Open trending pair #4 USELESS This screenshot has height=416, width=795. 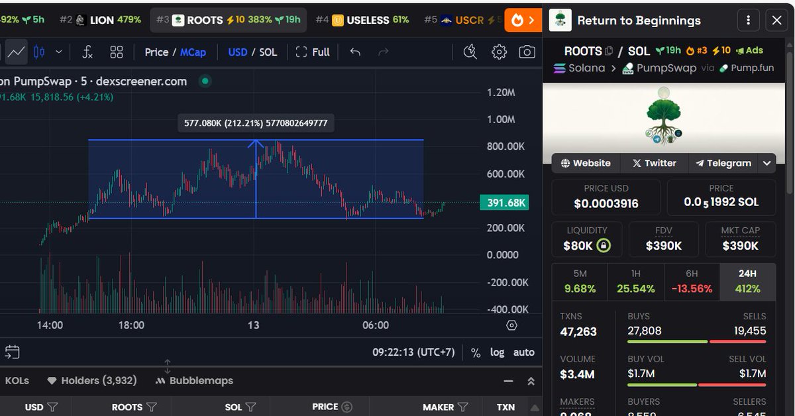click(x=362, y=20)
